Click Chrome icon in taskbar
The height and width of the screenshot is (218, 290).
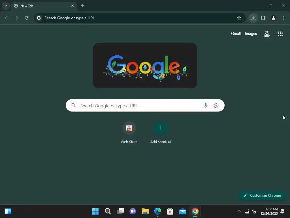pos(195,211)
